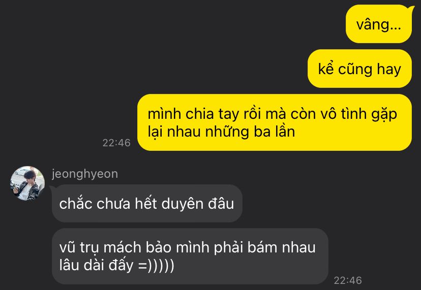The image size is (421, 290).
Task: Select the gray "chắc chưa hết duyên đâu" bubble
Action: (x=147, y=203)
